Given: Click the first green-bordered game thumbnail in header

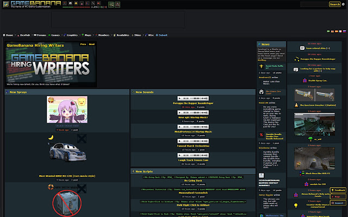Looking at the screenshot, I should pos(111,4).
